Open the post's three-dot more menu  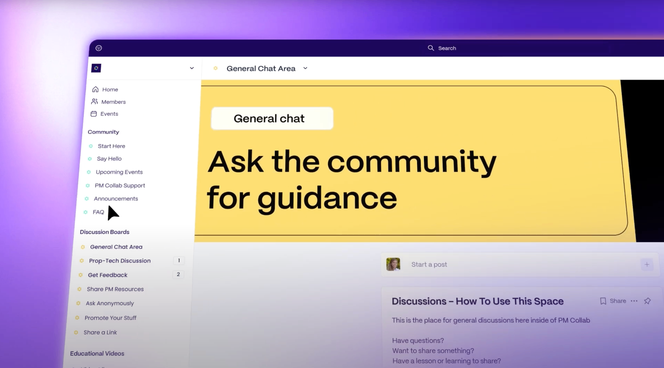coord(634,301)
